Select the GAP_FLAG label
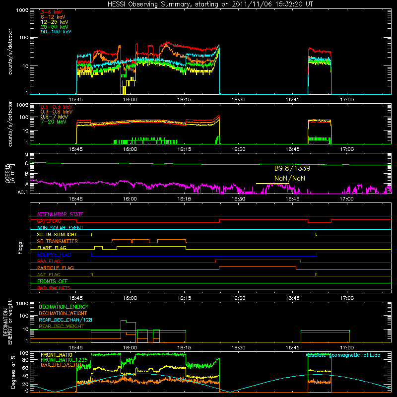Viewport: 397px width, 397px height. coord(49,221)
